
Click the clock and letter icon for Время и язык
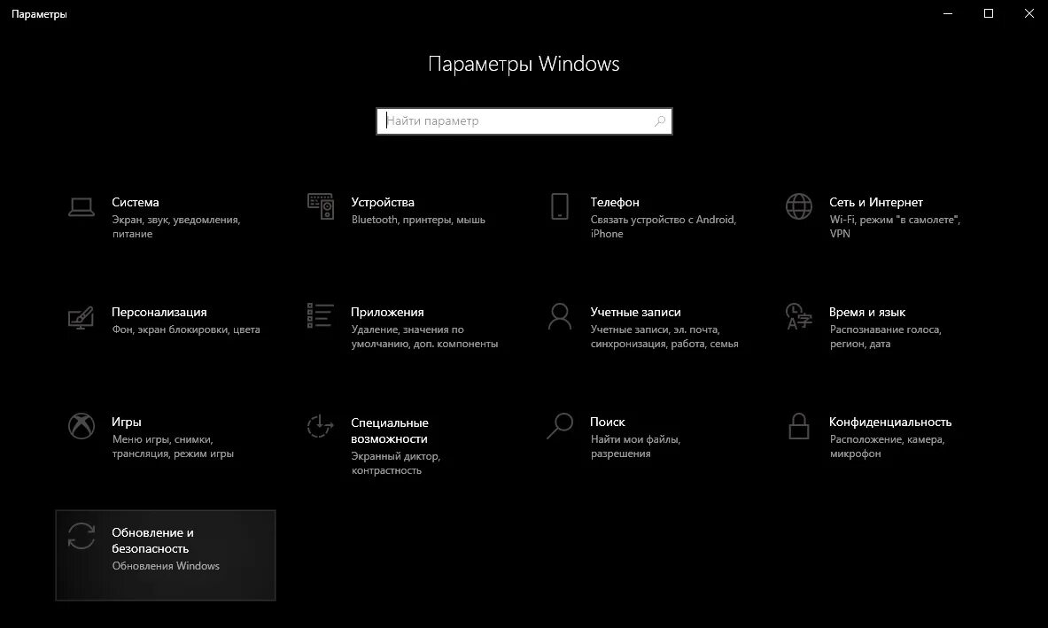pos(799,317)
